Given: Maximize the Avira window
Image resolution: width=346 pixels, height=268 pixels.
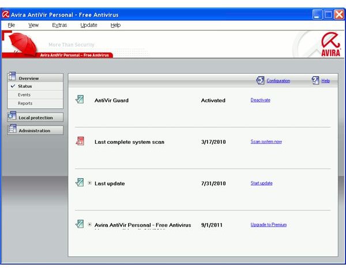Looking at the screenshot, I should tap(328, 14).
